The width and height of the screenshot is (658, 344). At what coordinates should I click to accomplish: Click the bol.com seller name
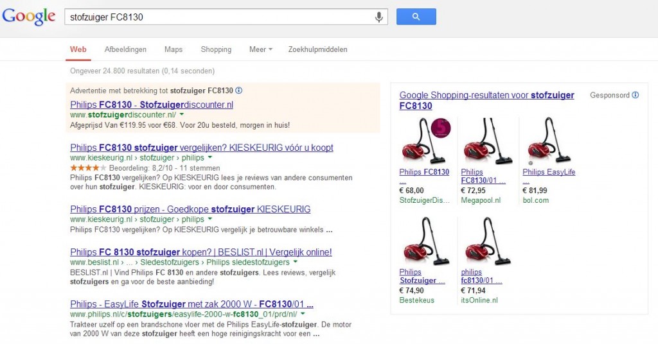(535, 200)
